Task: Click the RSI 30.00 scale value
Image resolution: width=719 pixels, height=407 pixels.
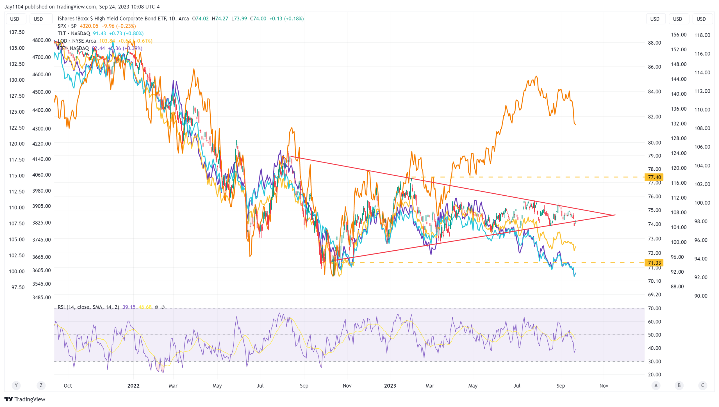Action: [x=654, y=361]
